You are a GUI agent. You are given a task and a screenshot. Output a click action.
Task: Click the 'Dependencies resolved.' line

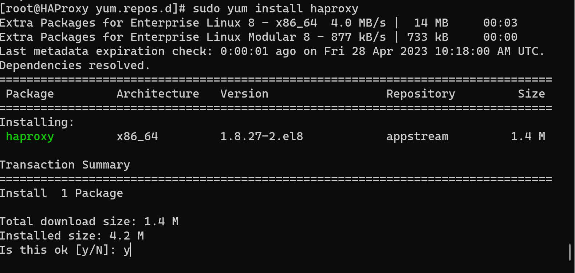tap(75, 66)
